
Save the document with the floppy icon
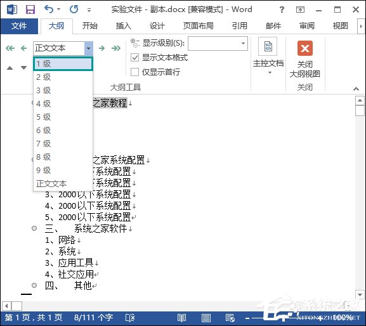click(30, 10)
